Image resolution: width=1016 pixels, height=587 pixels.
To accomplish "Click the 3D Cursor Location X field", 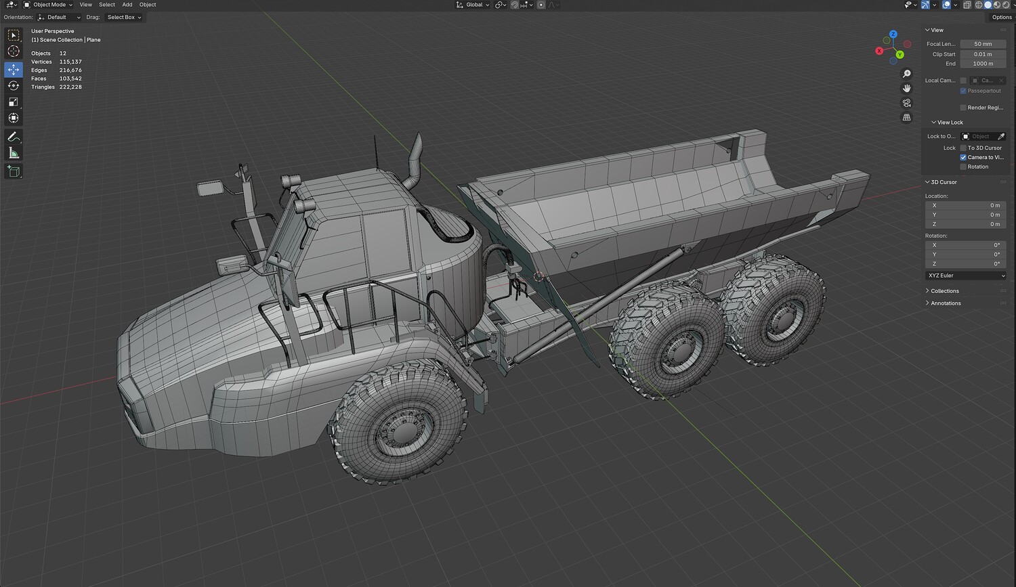I will pyautogui.click(x=966, y=205).
